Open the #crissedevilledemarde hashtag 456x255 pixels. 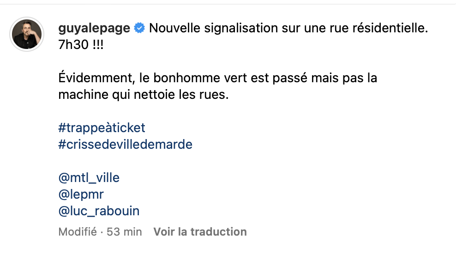[x=126, y=145]
